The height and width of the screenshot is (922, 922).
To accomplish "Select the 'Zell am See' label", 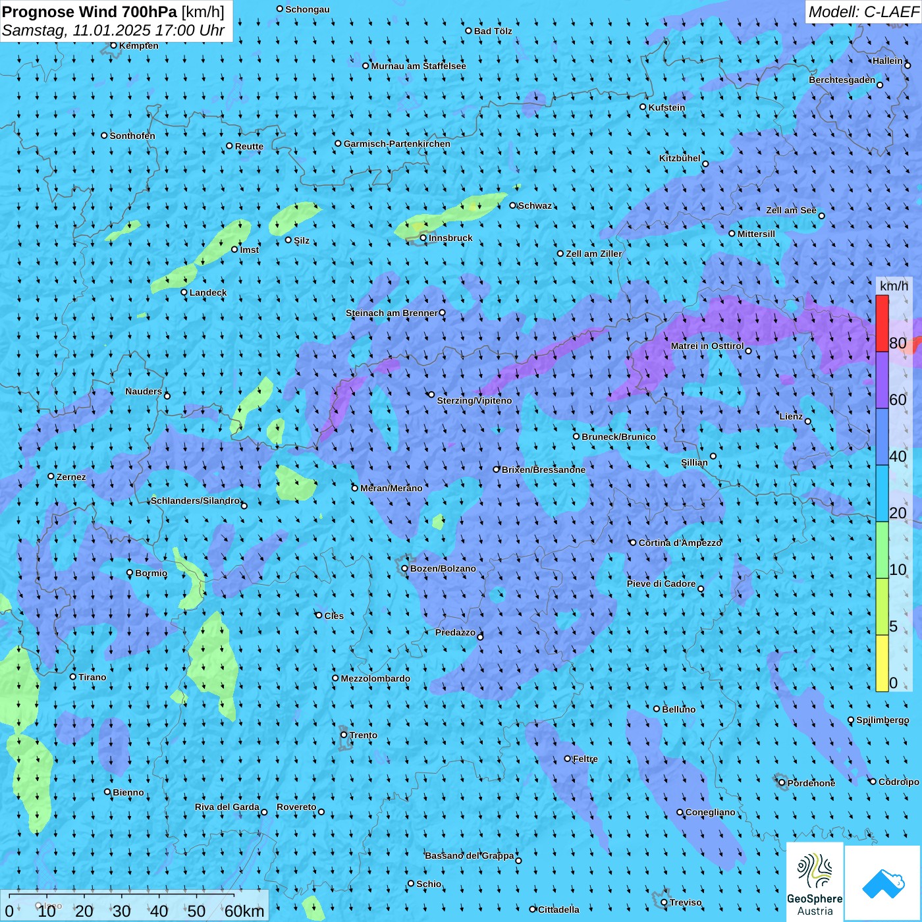I will (x=791, y=210).
